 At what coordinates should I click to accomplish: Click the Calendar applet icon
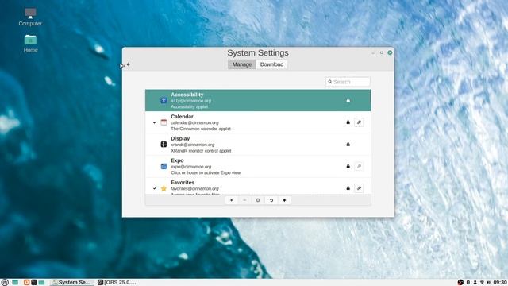click(x=164, y=122)
